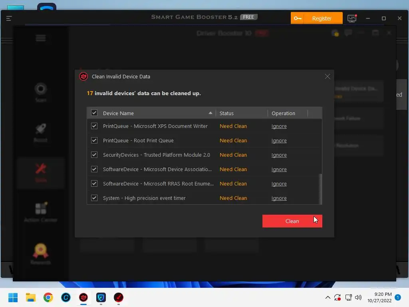
Task: Open the volume speaker tray icon
Action: [x=358, y=297]
